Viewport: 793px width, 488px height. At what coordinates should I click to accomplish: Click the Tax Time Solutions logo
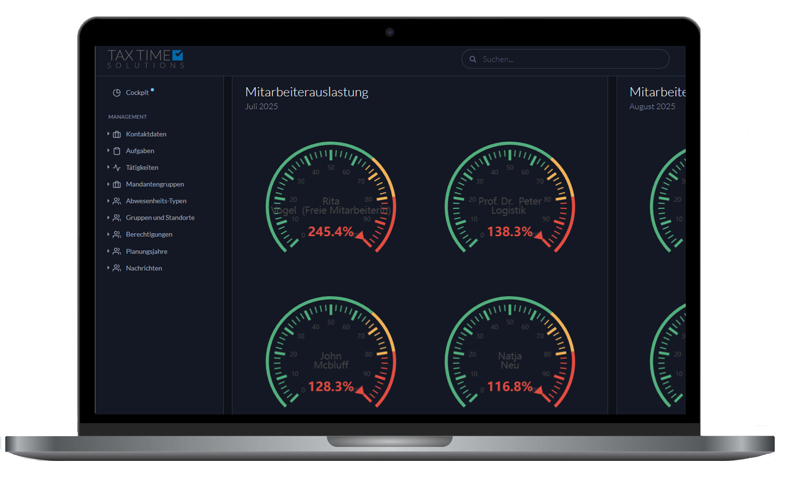(x=146, y=59)
